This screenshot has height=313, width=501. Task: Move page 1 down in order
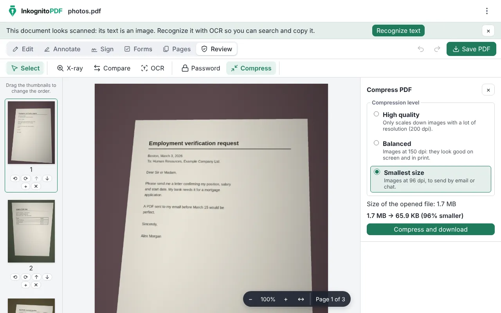(47, 178)
